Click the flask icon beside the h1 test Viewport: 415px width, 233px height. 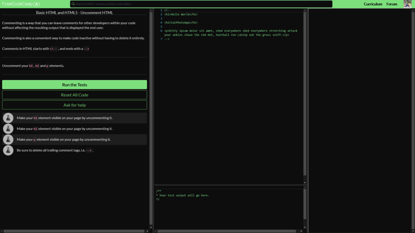8,118
